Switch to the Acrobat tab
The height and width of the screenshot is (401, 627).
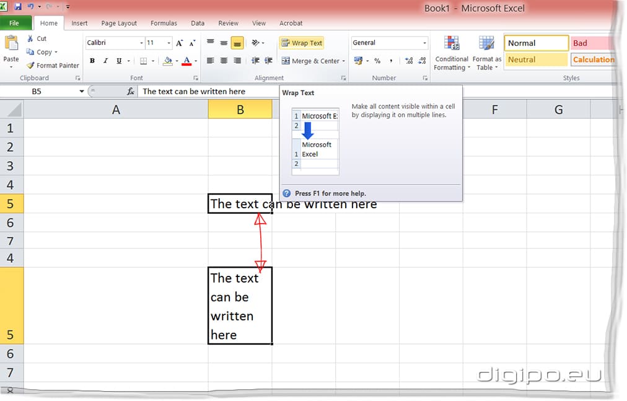pyautogui.click(x=291, y=23)
